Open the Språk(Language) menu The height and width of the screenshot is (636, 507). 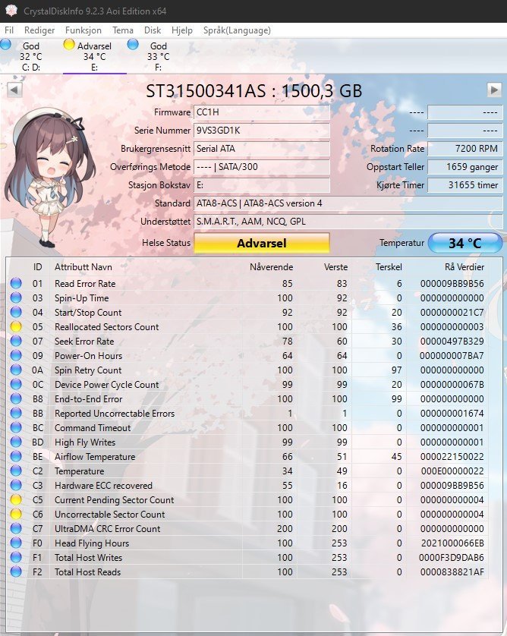[237, 30]
